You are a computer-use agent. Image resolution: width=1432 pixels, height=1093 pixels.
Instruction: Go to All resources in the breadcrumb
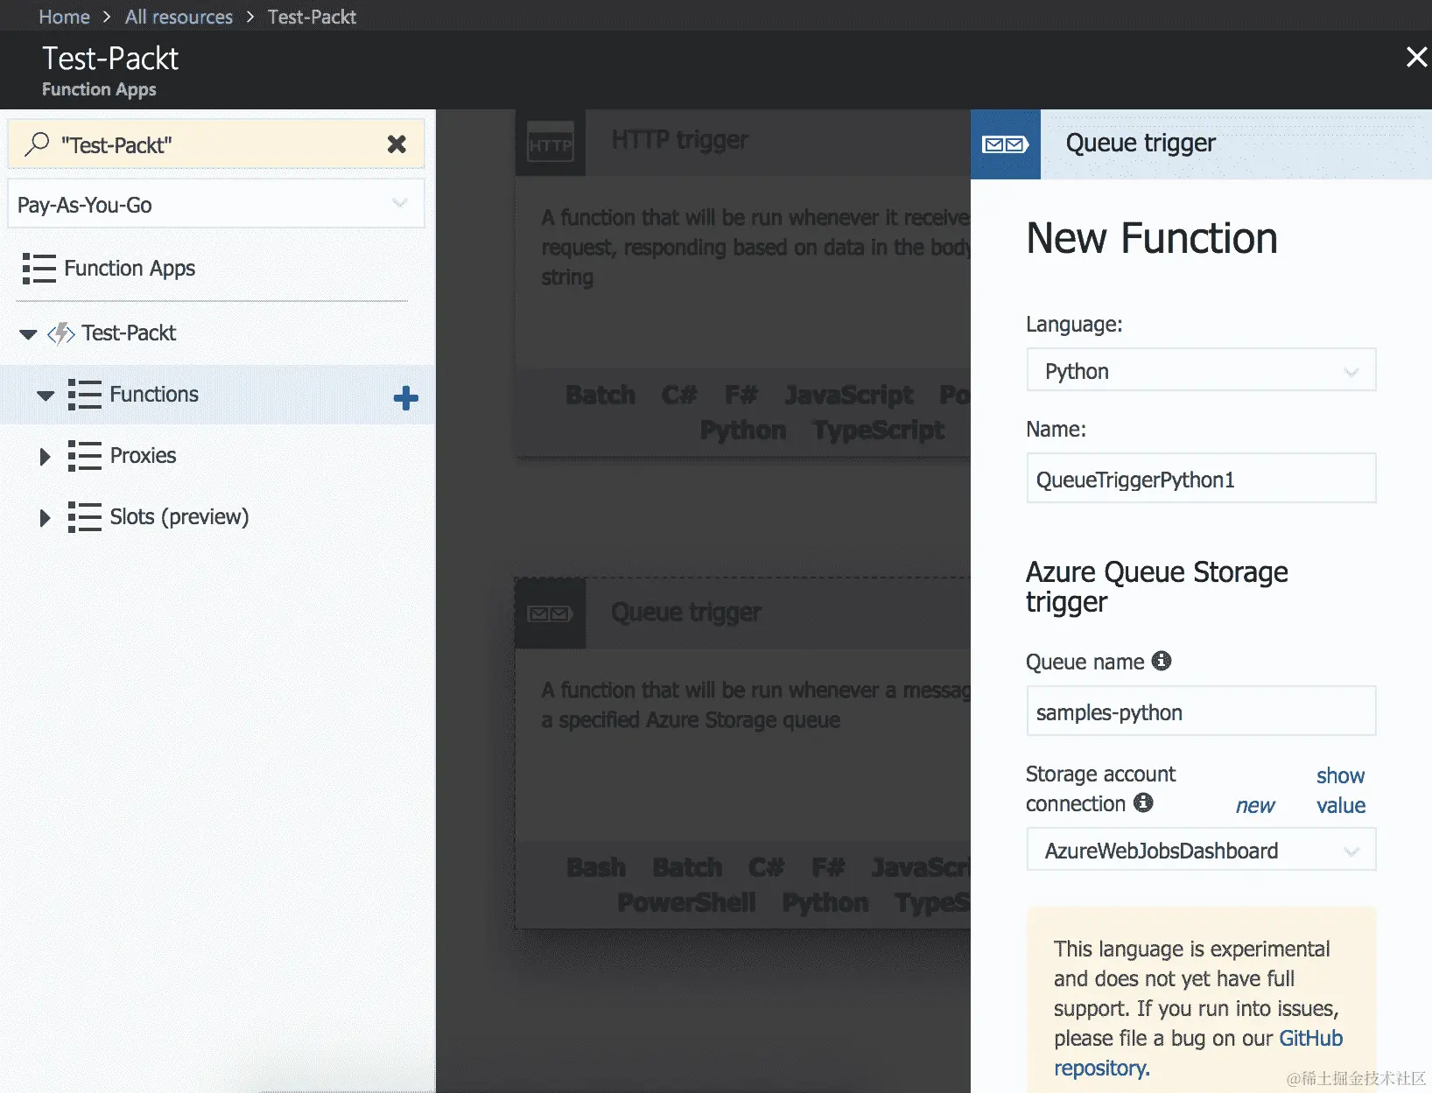pyautogui.click(x=179, y=17)
